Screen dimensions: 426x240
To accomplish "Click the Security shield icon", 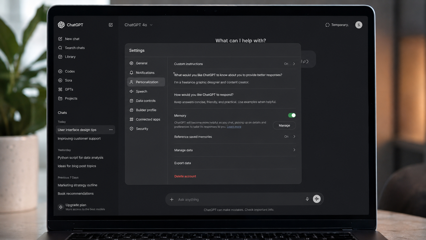I will pyautogui.click(x=131, y=129).
